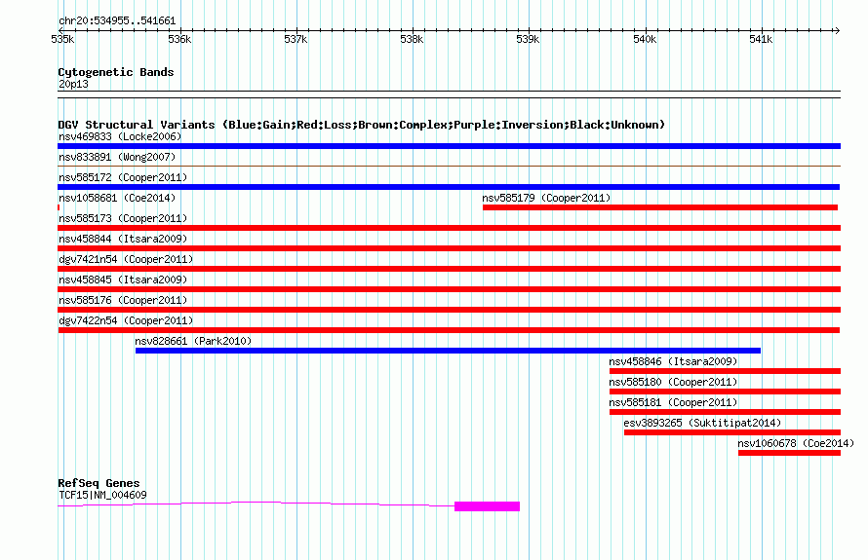Click the TCF15|NM_004609 gene label
Image resolution: width=868 pixels, height=560 pixels.
(103, 495)
